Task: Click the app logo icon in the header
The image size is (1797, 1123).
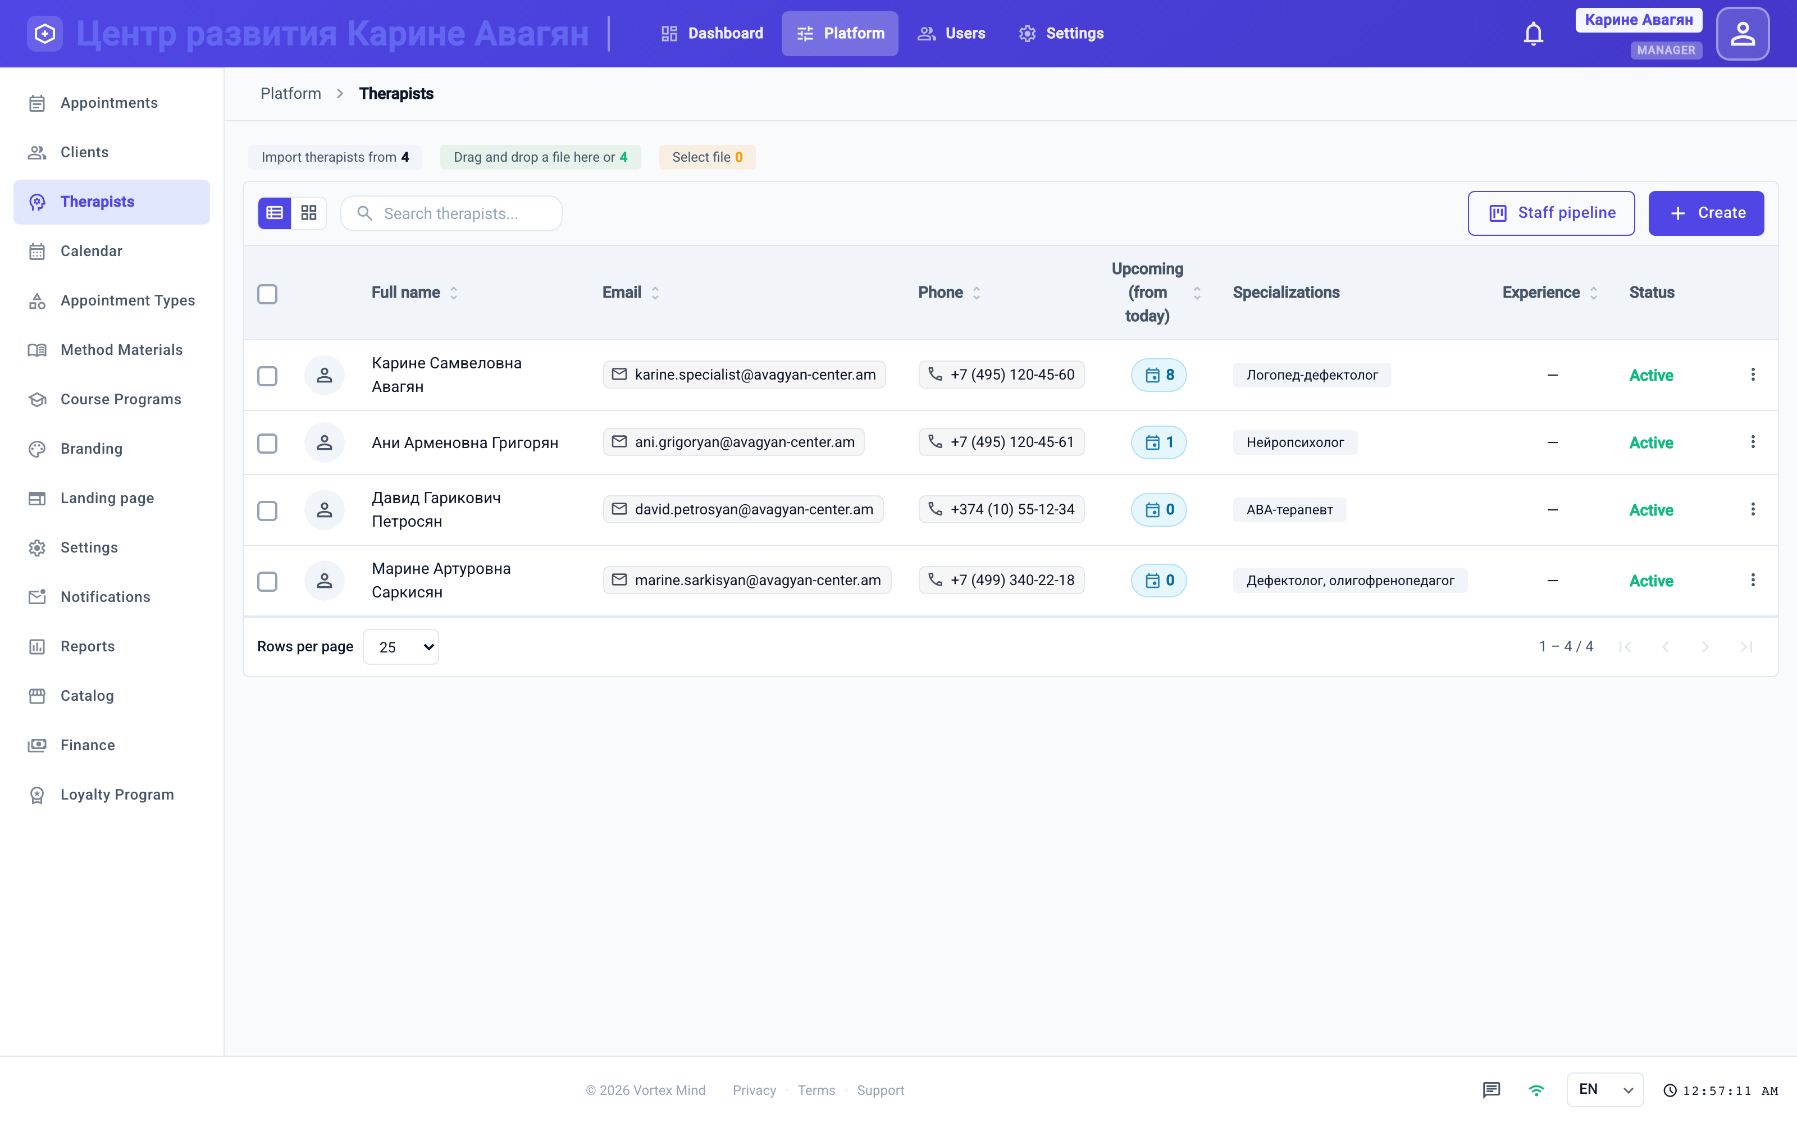Action: [x=44, y=34]
